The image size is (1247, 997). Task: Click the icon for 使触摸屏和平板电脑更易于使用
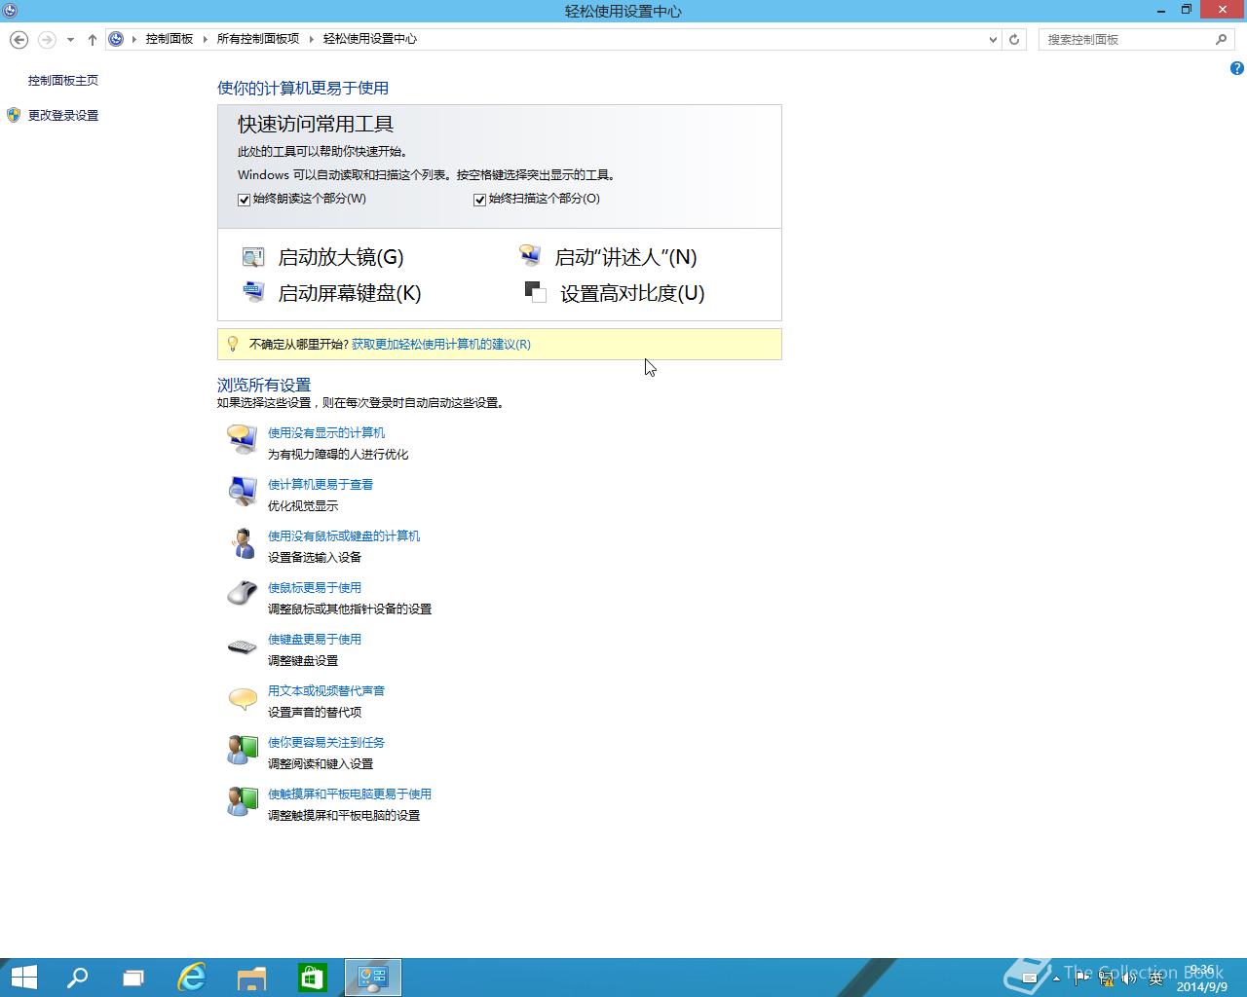pos(242,800)
